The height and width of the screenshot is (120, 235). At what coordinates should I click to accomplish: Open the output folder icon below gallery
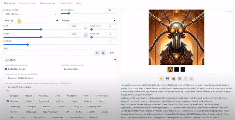click(x=161, y=78)
